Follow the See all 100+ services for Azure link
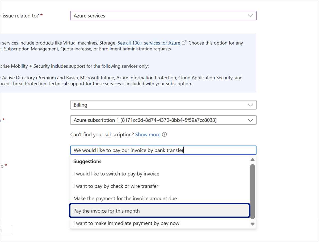This screenshot has height=242, width=319. pyautogui.click(x=149, y=43)
